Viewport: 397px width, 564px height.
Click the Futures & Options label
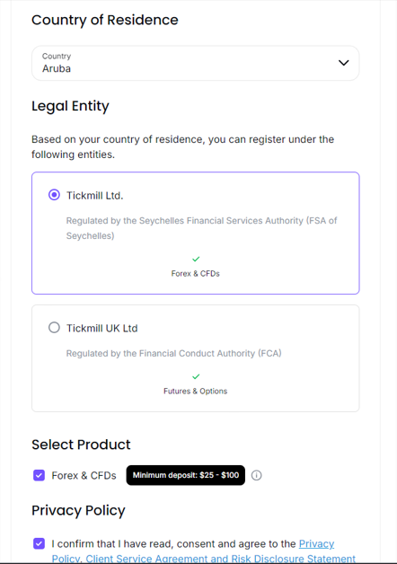coord(195,392)
